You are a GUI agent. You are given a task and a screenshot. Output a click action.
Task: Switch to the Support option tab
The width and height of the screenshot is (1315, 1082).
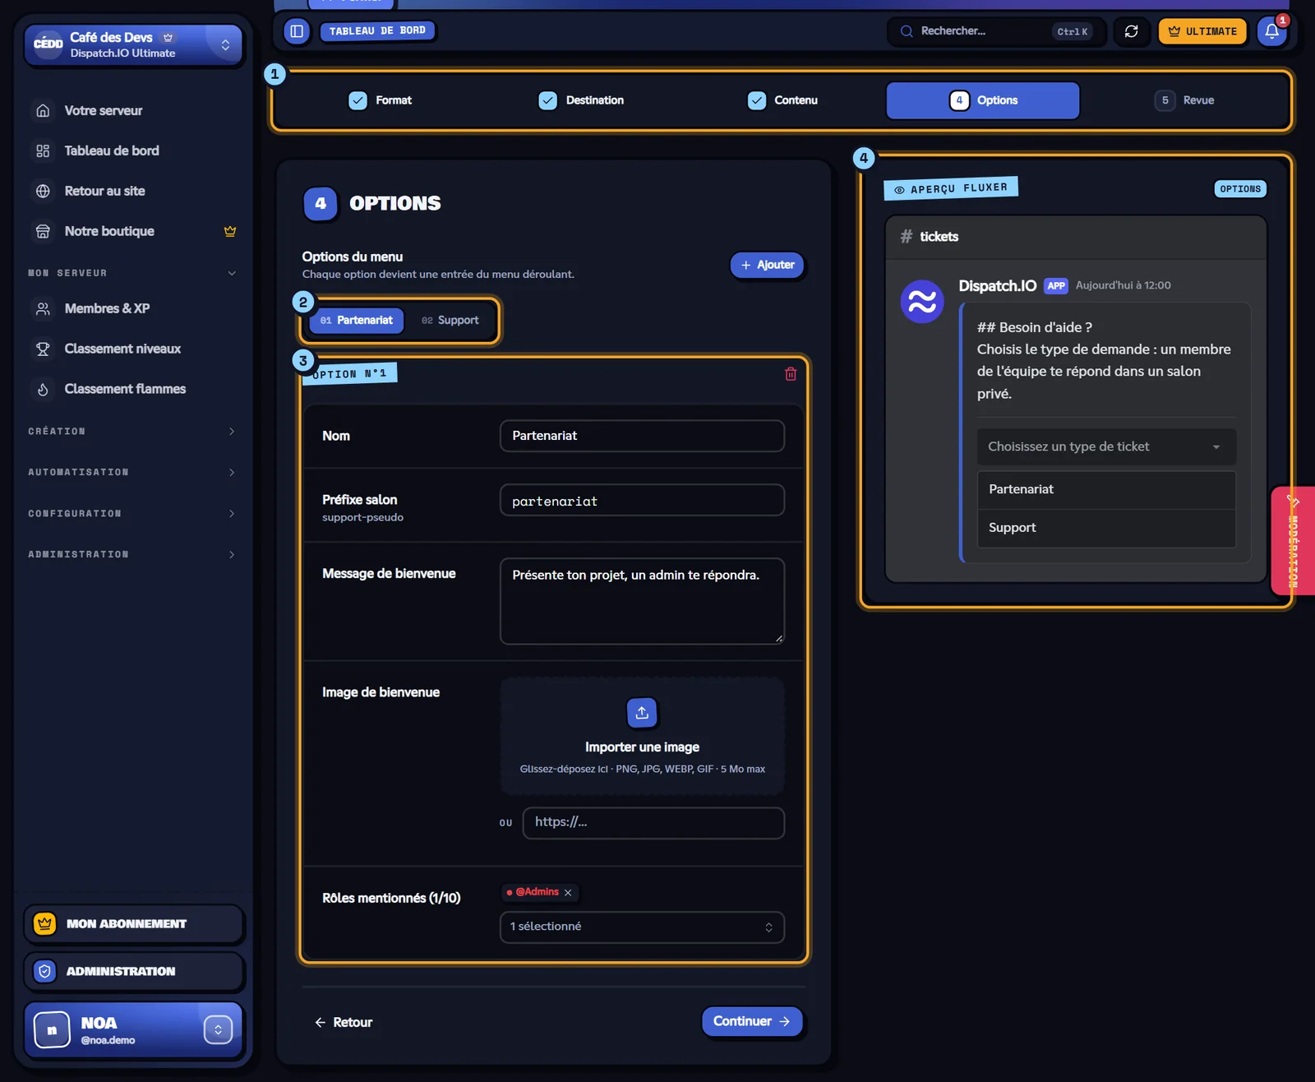(x=450, y=320)
